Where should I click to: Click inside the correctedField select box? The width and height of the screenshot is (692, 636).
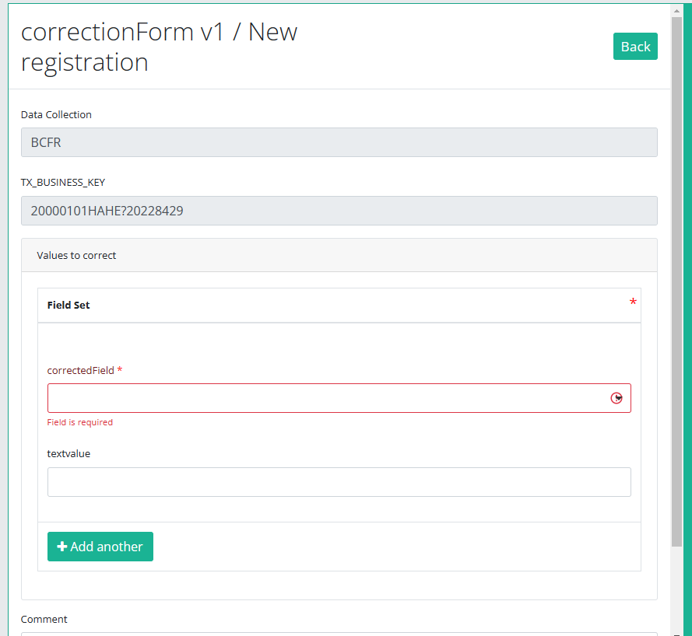tap(327, 398)
